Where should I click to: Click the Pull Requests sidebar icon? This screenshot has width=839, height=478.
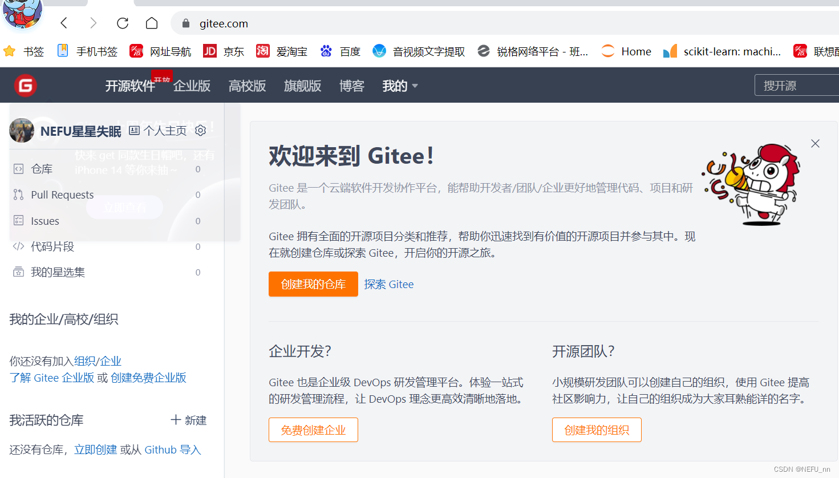[18, 195]
